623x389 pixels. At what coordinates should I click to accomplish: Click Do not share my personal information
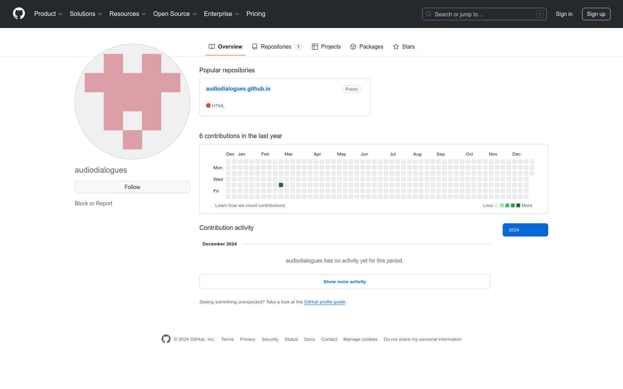point(422,339)
